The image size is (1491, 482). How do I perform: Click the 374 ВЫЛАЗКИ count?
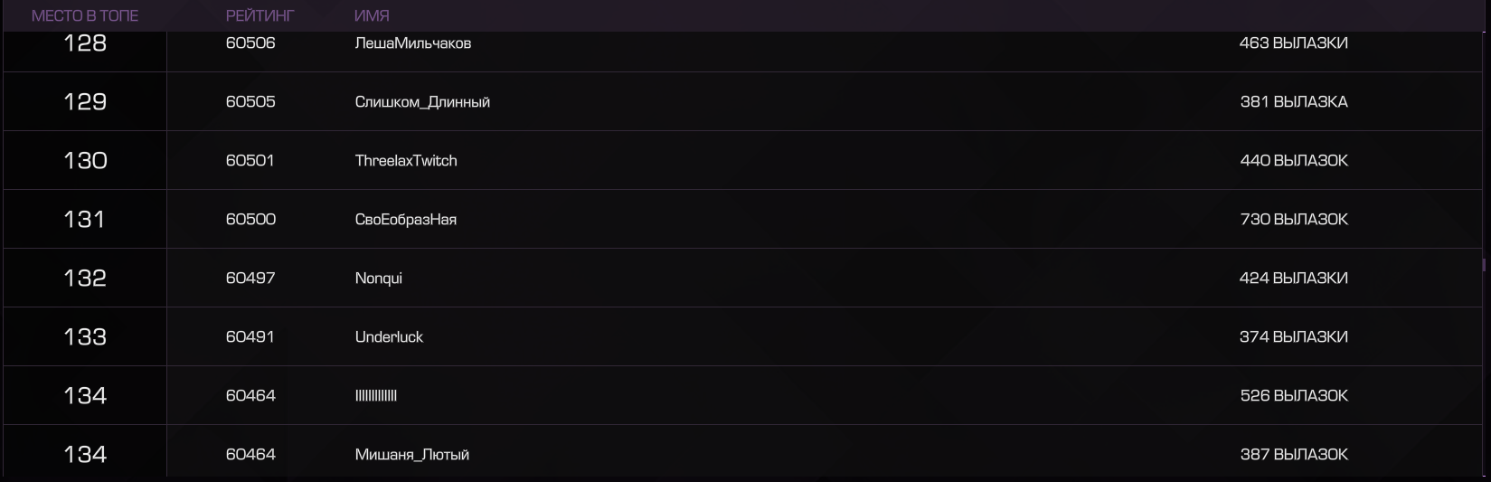point(1294,337)
